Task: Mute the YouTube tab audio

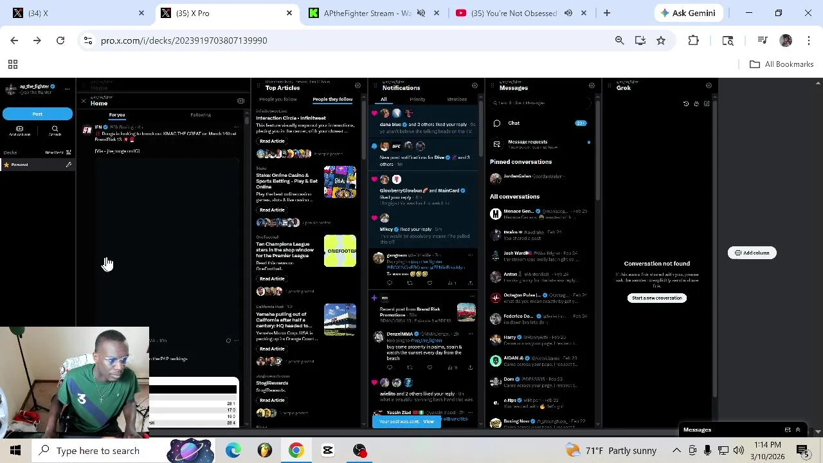Action: click(568, 13)
